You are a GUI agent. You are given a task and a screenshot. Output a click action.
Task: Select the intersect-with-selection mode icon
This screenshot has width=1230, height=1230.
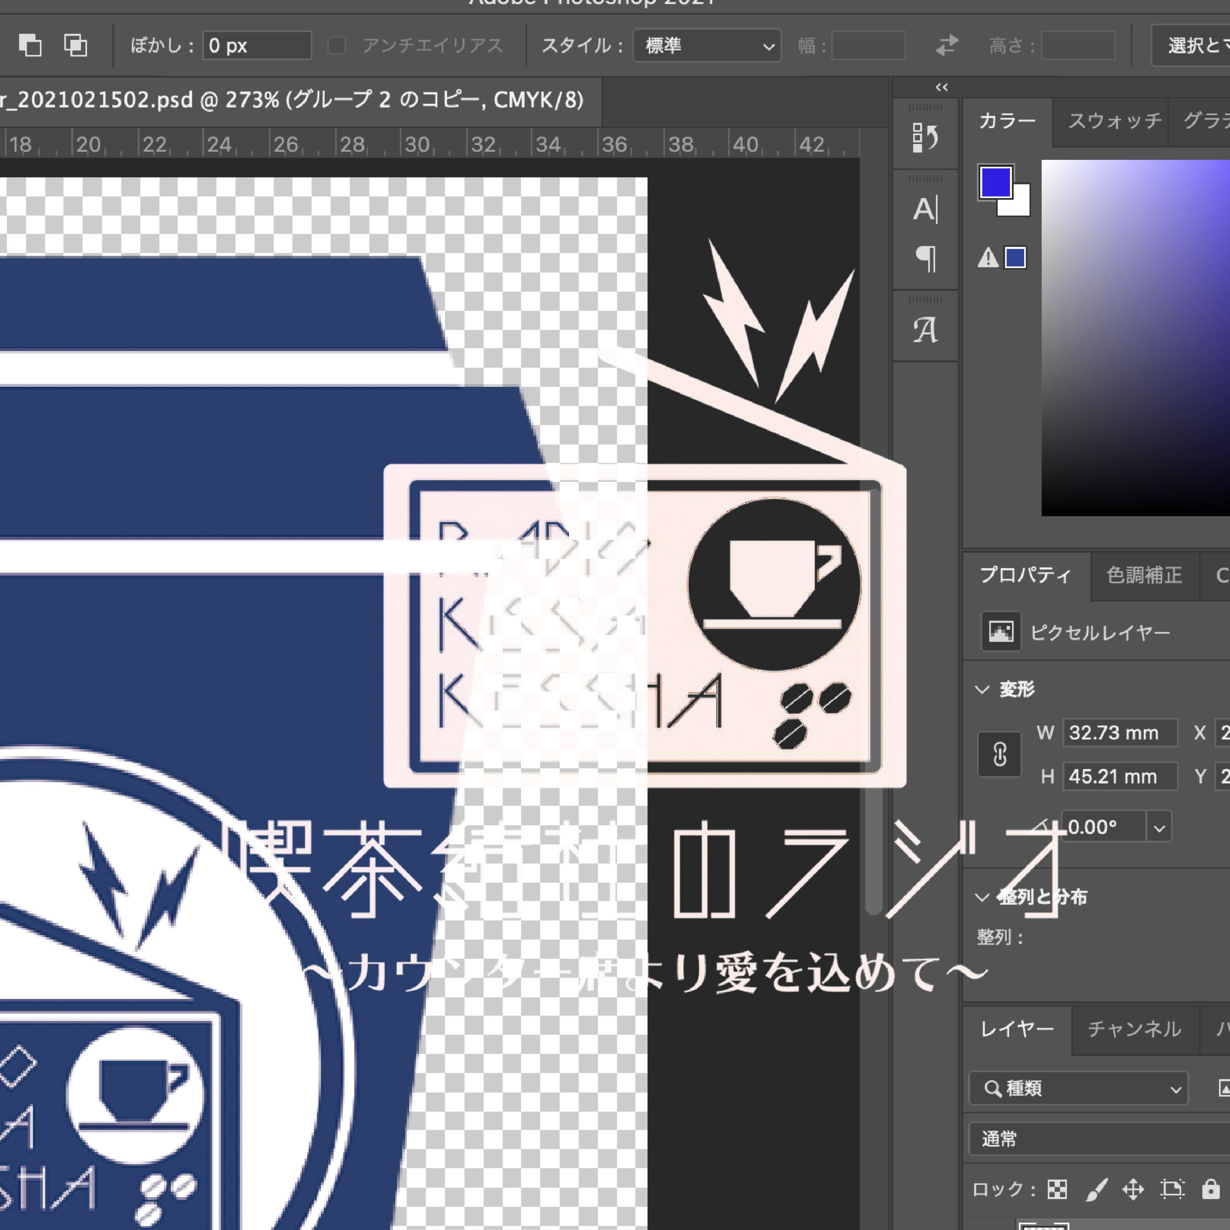(x=76, y=45)
